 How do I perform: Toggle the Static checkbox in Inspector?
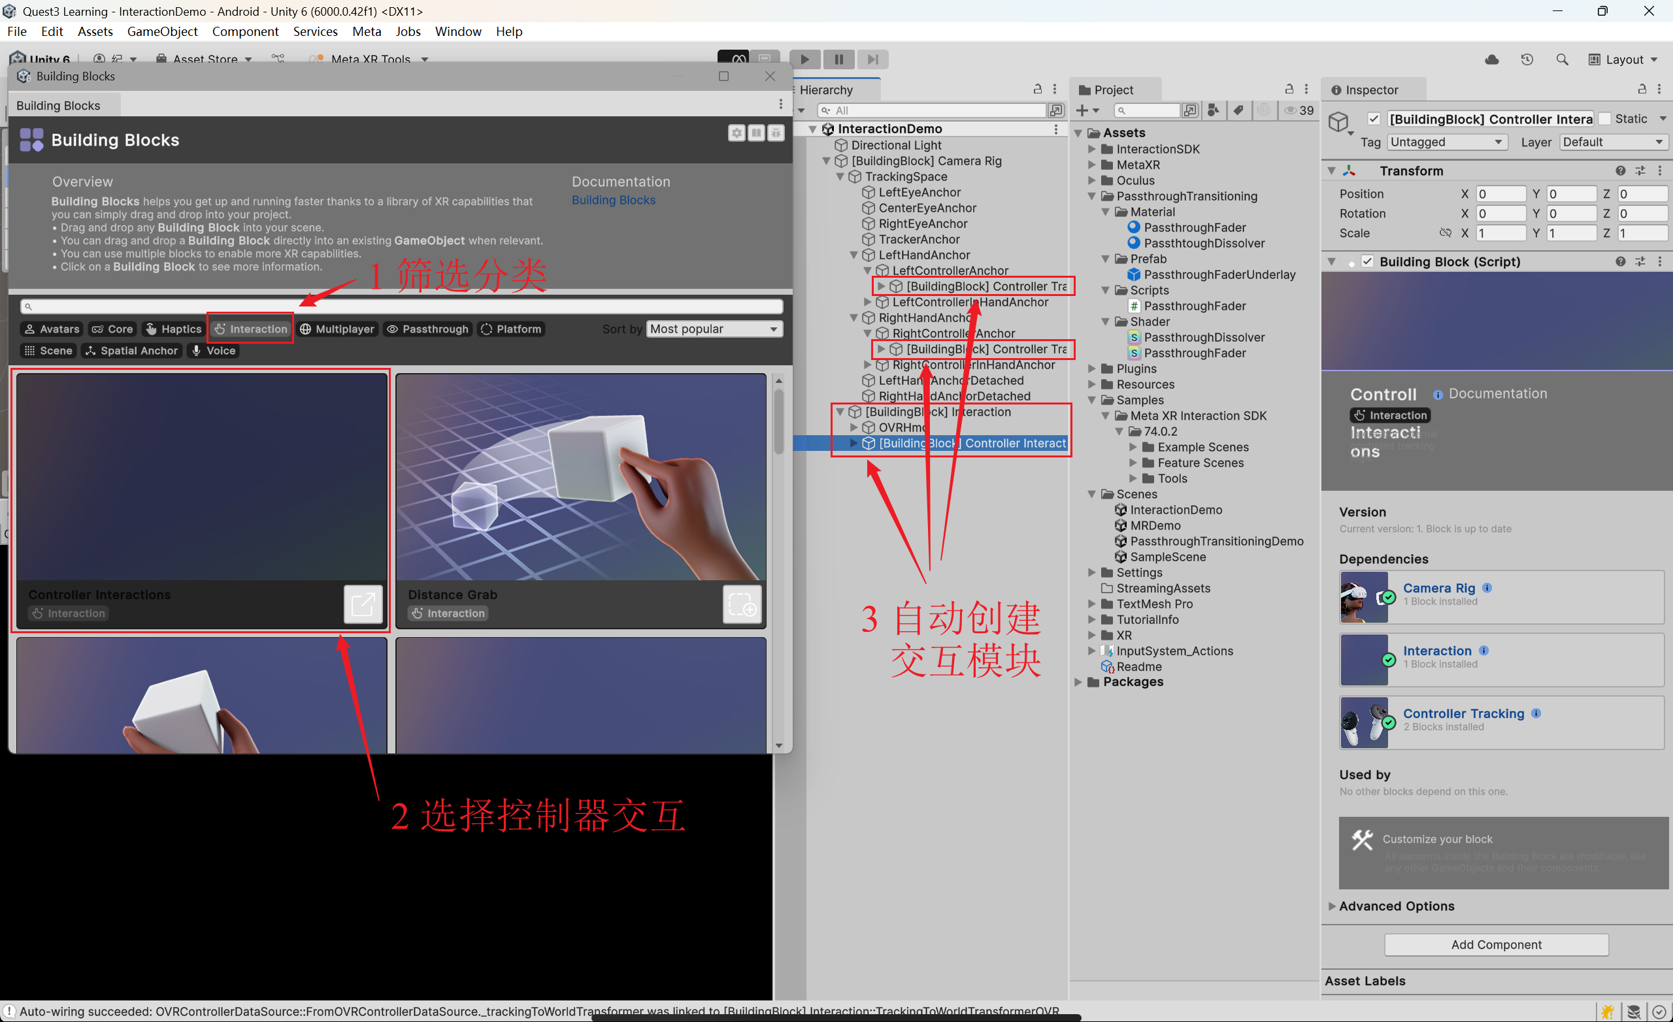click(x=1605, y=119)
